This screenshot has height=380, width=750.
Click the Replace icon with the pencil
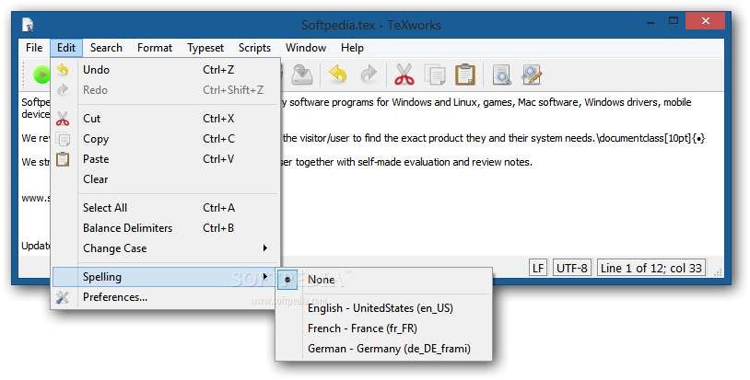pos(531,75)
